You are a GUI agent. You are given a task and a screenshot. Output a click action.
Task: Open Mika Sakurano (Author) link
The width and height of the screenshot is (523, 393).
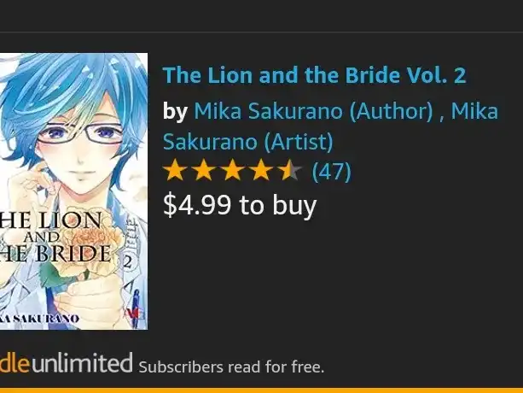tap(313, 111)
